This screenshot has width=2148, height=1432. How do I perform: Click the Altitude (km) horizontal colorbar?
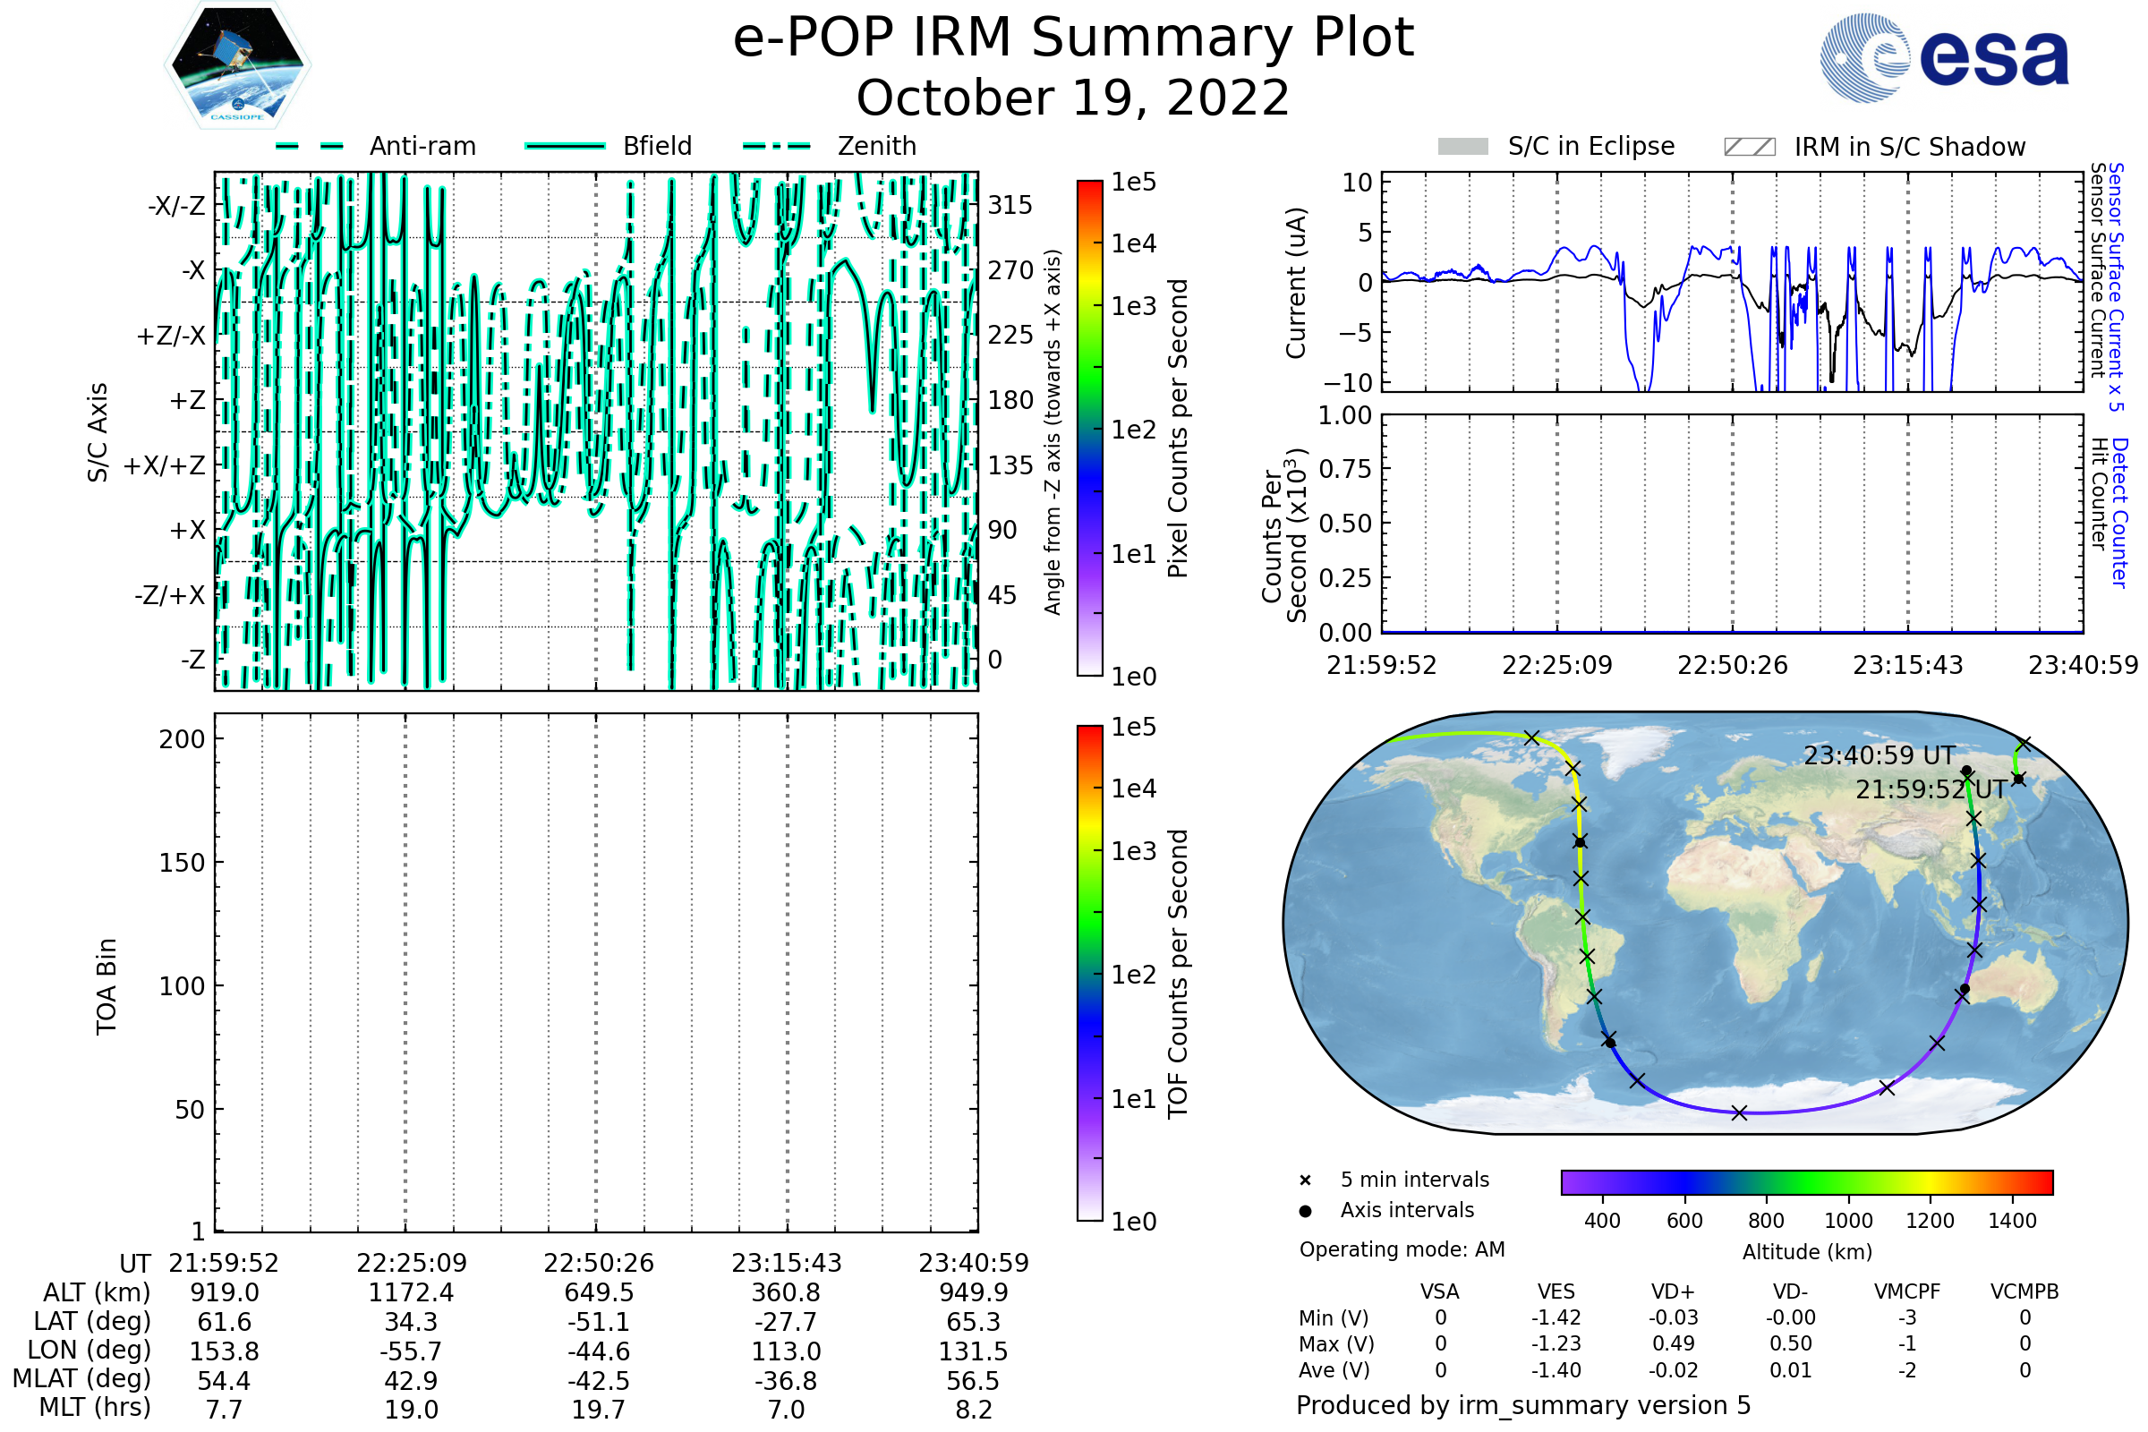tap(1807, 1182)
